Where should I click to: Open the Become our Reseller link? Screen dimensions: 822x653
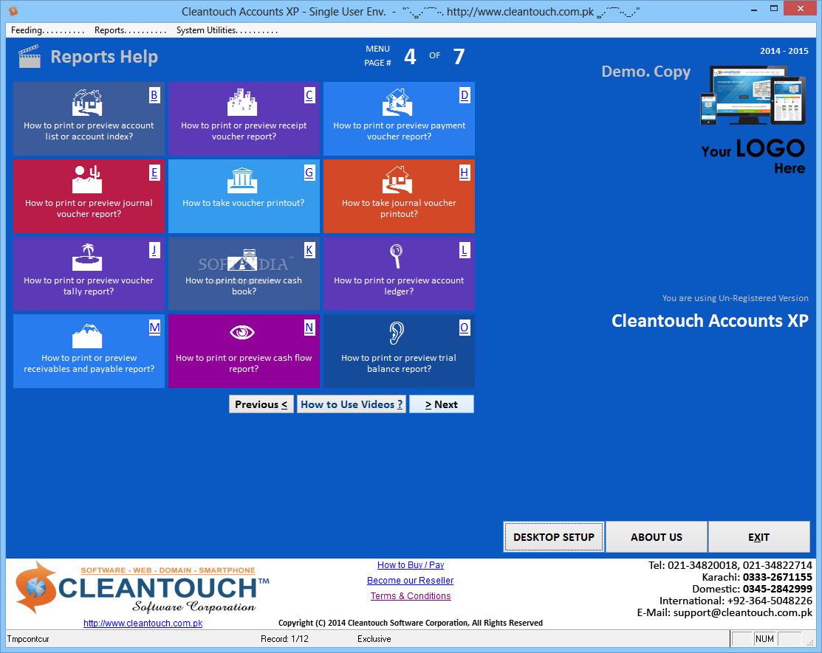click(411, 580)
